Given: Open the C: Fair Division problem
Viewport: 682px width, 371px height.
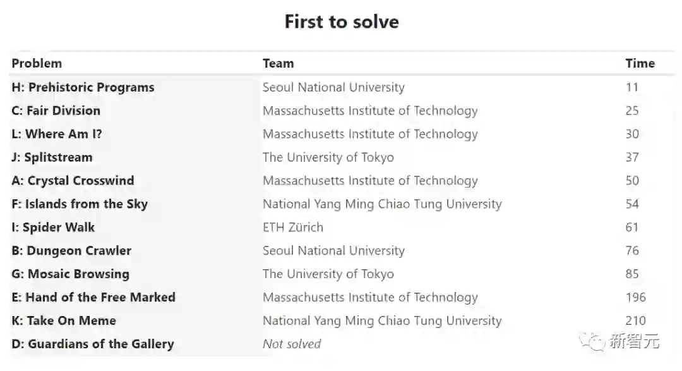Looking at the screenshot, I should [56, 111].
